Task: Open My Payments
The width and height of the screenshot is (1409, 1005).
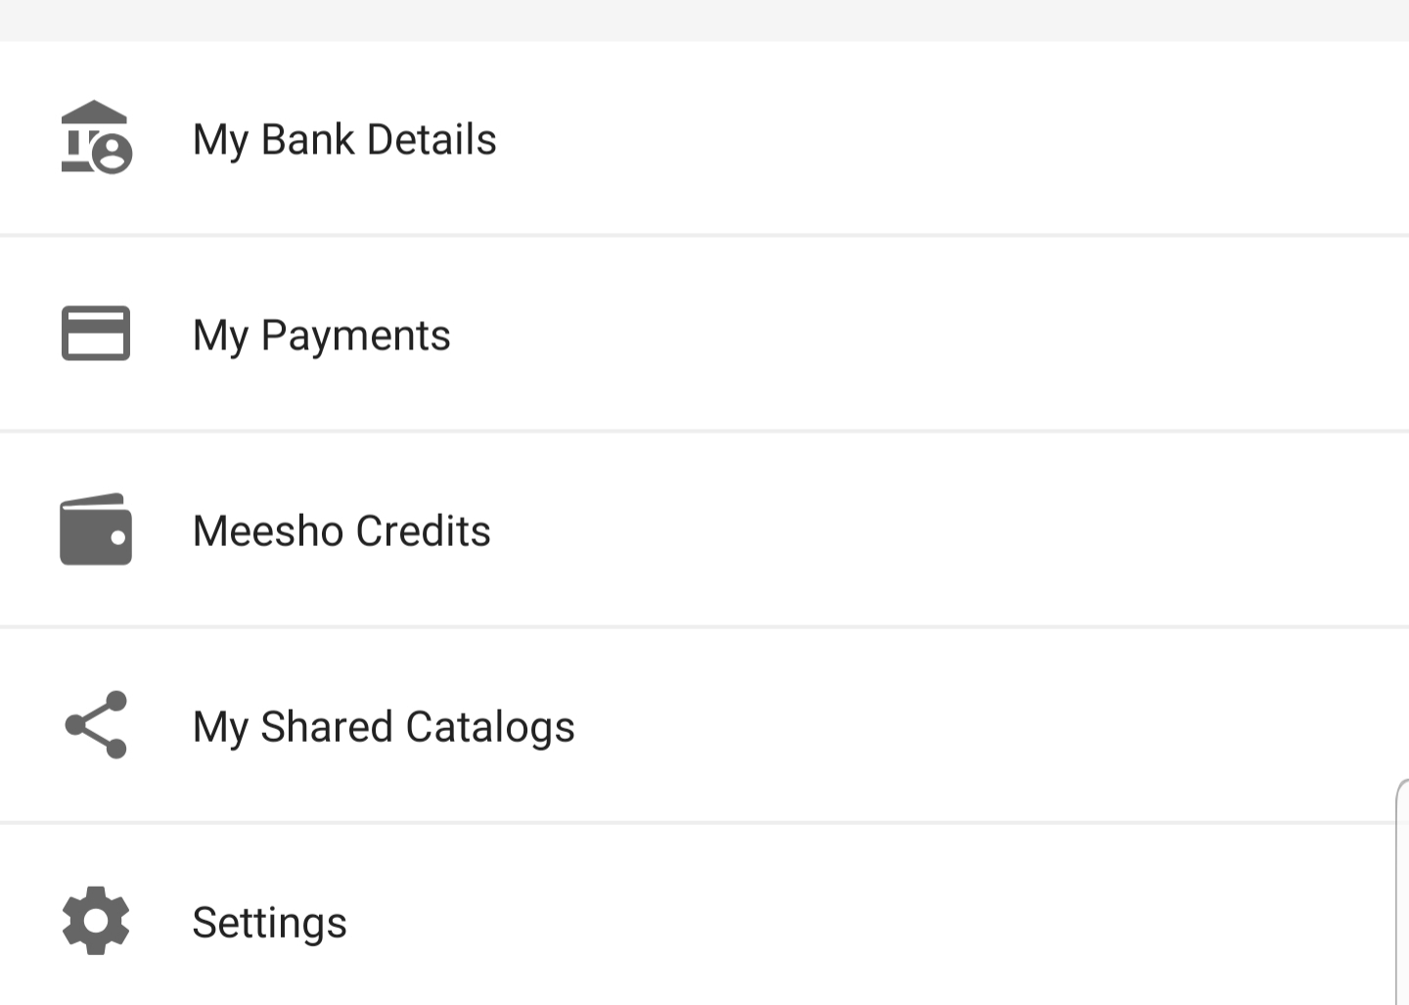Action: [x=704, y=335]
